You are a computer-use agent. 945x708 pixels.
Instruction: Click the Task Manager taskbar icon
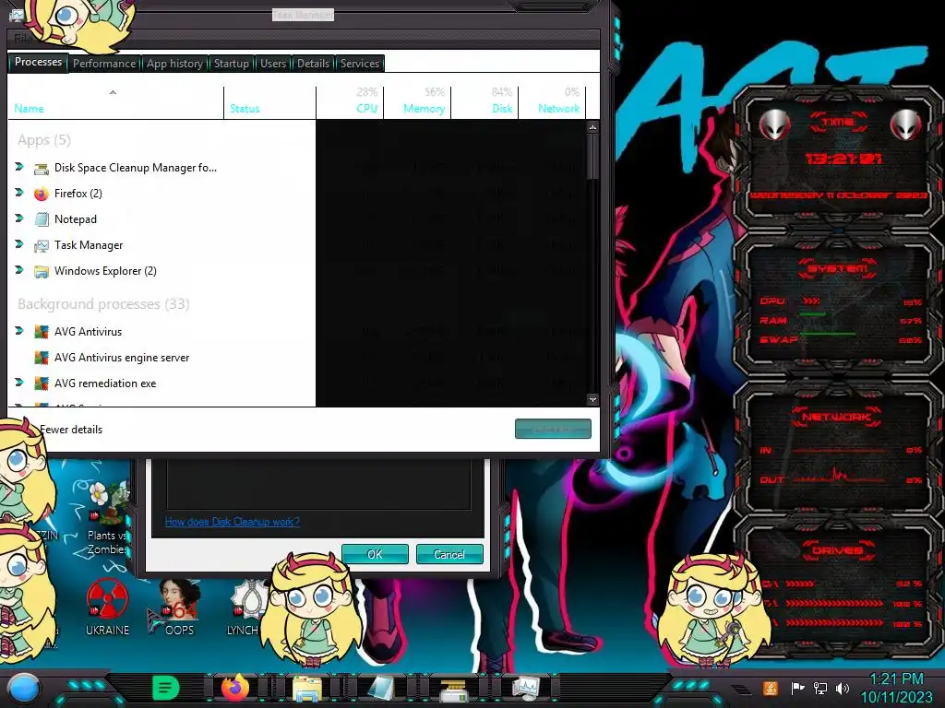(525, 689)
